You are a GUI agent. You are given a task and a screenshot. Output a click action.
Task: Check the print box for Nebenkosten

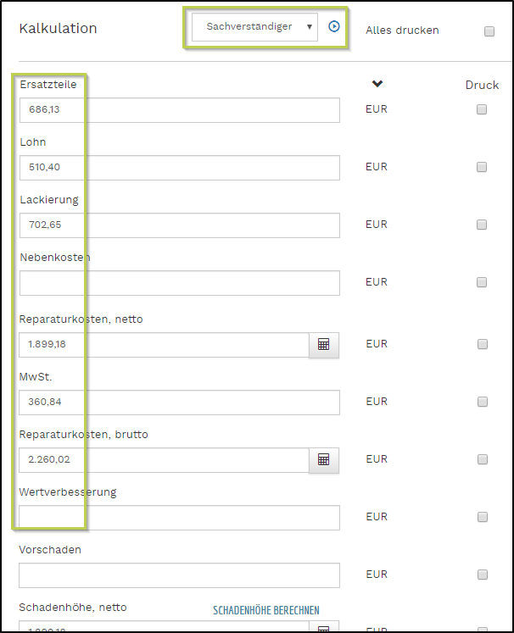point(482,282)
